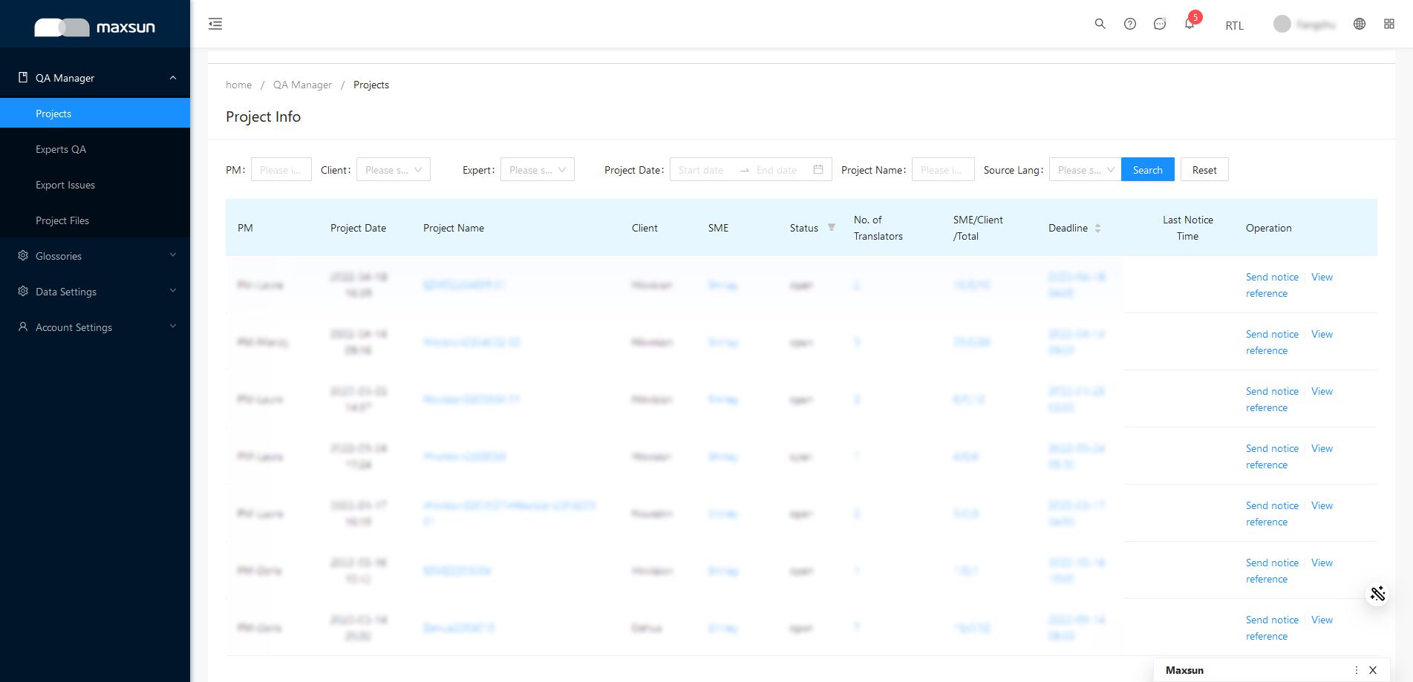Click the globe language icon
The image size is (1413, 682).
(x=1359, y=24)
